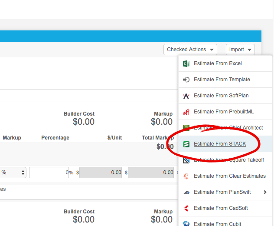This screenshot has height=226, width=274.
Task: Click the Square Takeoff icon
Action: point(186,160)
